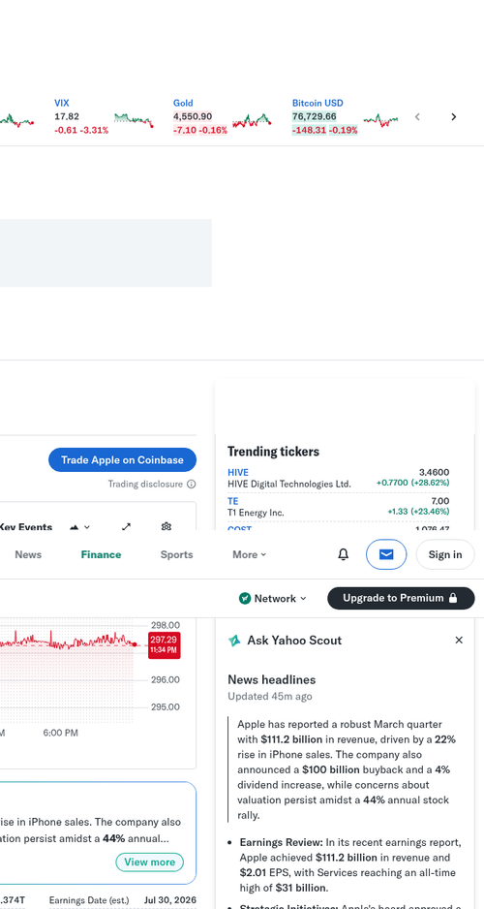Switch to the Sports tab
This screenshot has width=484, height=909.
[176, 554]
